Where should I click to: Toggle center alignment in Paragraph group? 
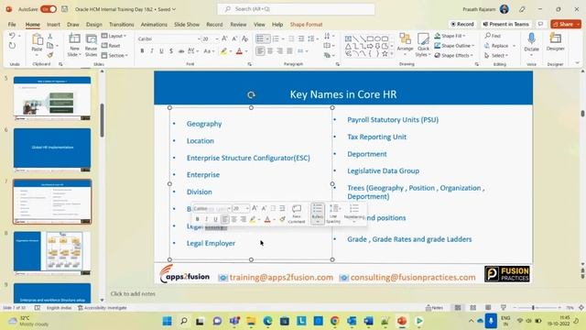(270, 51)
